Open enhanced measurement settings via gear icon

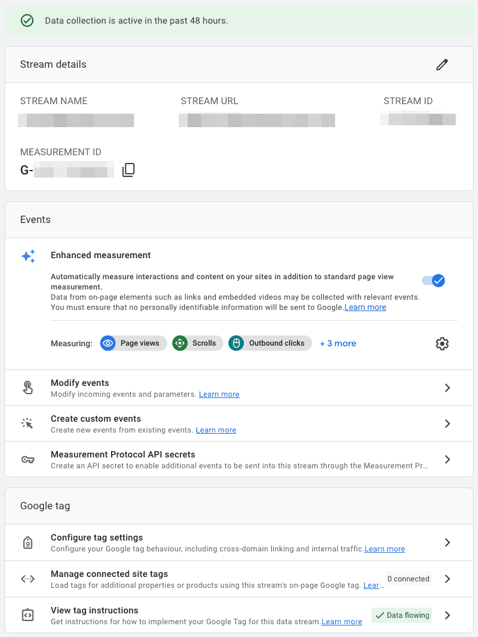[x=442, y=343]
